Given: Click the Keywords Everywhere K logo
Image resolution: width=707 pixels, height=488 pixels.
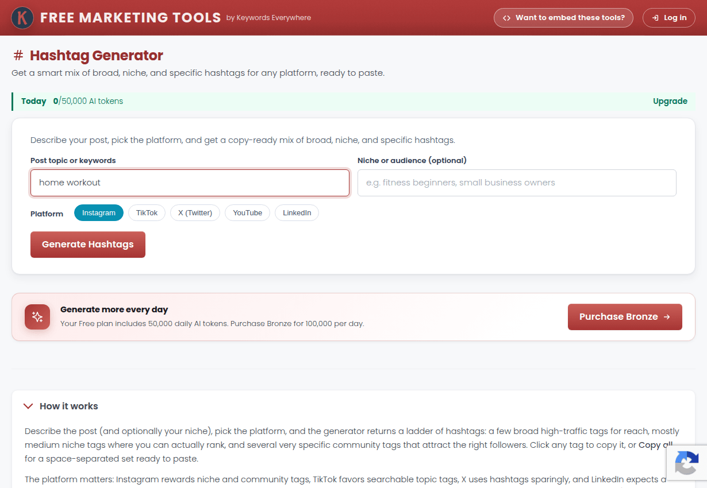Looking at the screenshot, I should coord(22,18).
